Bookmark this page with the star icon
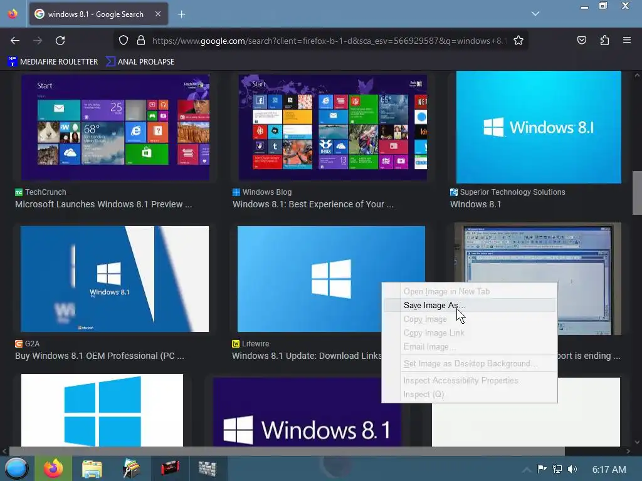This screenshot has height=481, width=642. (518, 40)
